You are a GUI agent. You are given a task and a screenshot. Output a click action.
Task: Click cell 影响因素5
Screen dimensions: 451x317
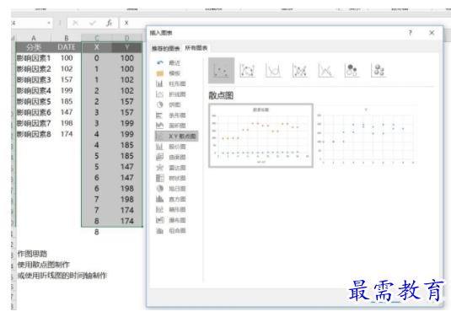(34, 101)
